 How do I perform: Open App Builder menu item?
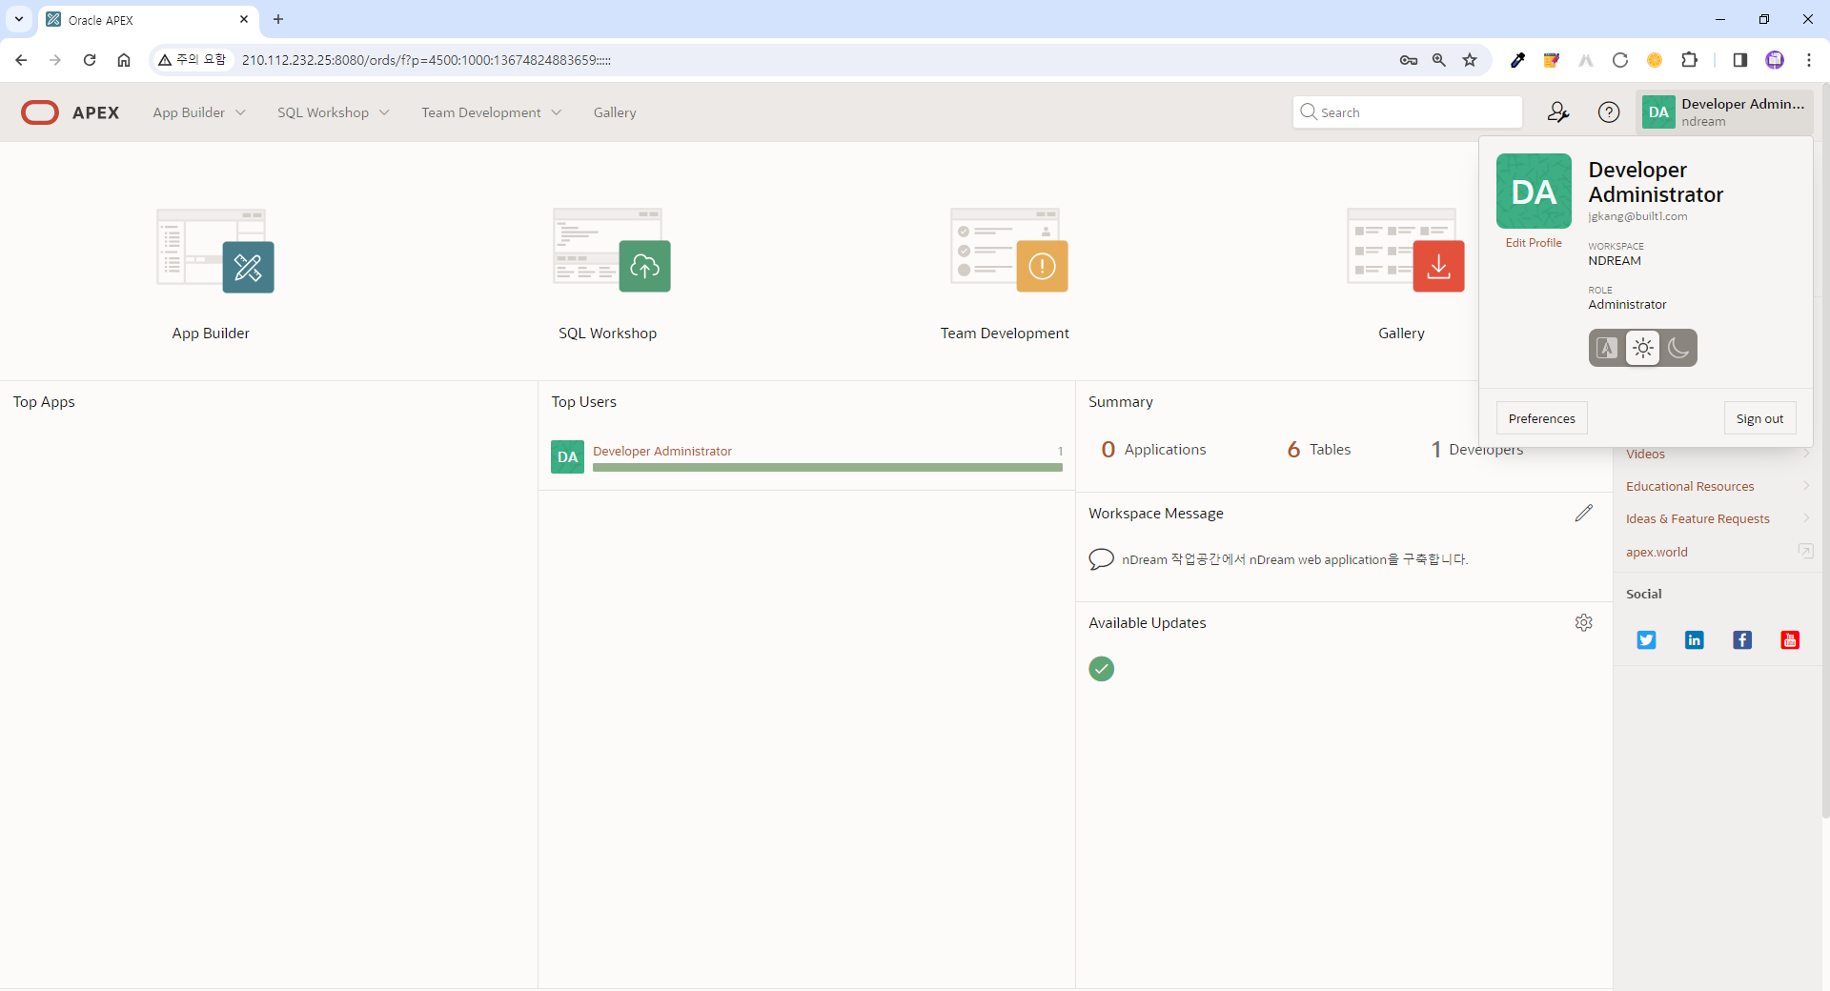click(189, 112)
